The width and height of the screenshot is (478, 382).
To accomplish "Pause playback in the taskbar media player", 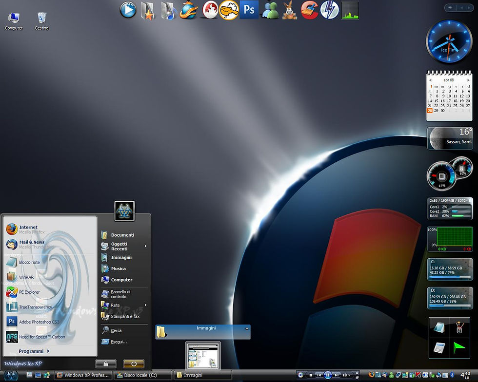I will click(328, 375).
